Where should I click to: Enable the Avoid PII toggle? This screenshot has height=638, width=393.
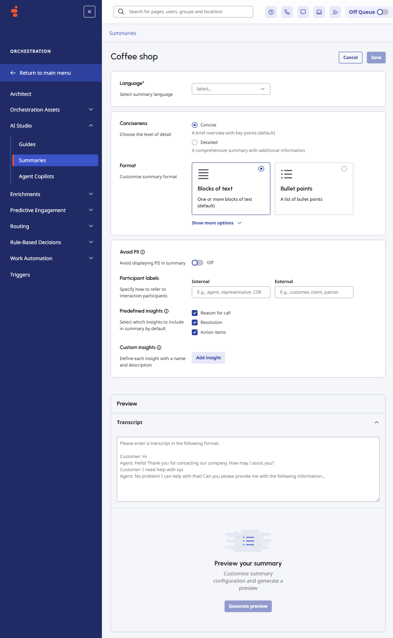198,263
